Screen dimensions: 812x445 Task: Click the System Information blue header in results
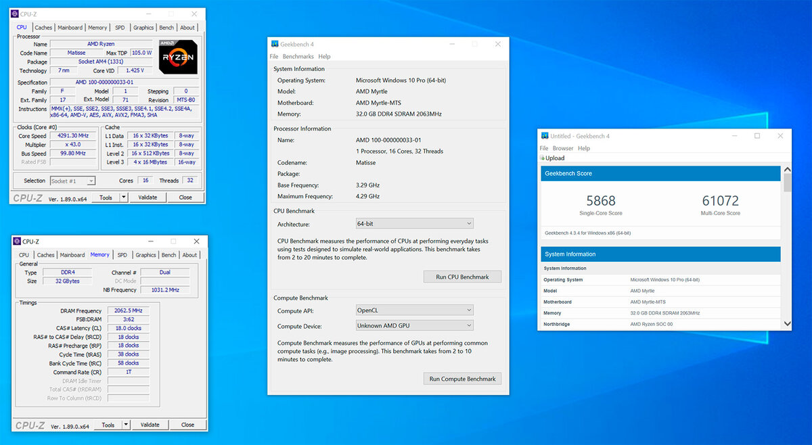pos(661,254)
